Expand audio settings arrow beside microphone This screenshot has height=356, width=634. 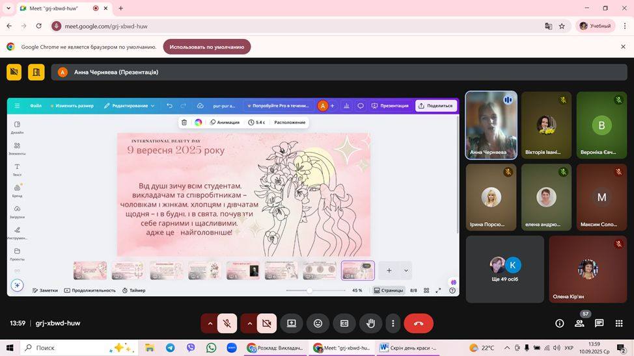[210, 323]
